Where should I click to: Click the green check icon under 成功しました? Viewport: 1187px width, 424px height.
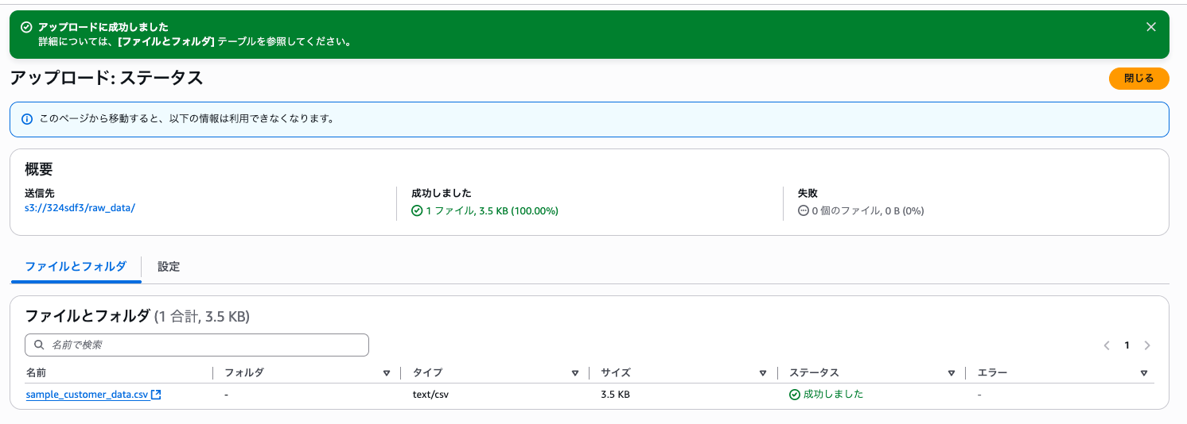pos(417,211)
